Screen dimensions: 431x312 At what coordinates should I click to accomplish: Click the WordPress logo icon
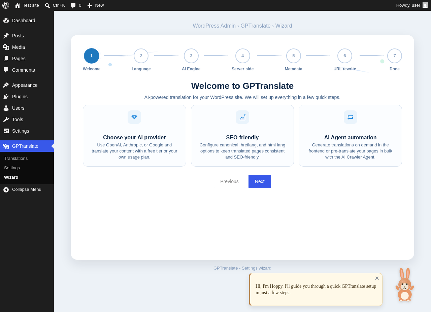[x=6, y=5]
